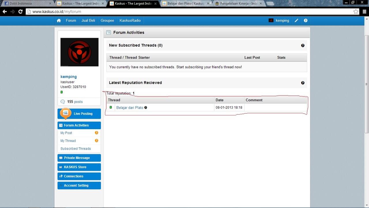The width and height of the screenshot is (369, 208).
Task: Open the Belajar dari Plato thread link
Action: pos(130,108)
